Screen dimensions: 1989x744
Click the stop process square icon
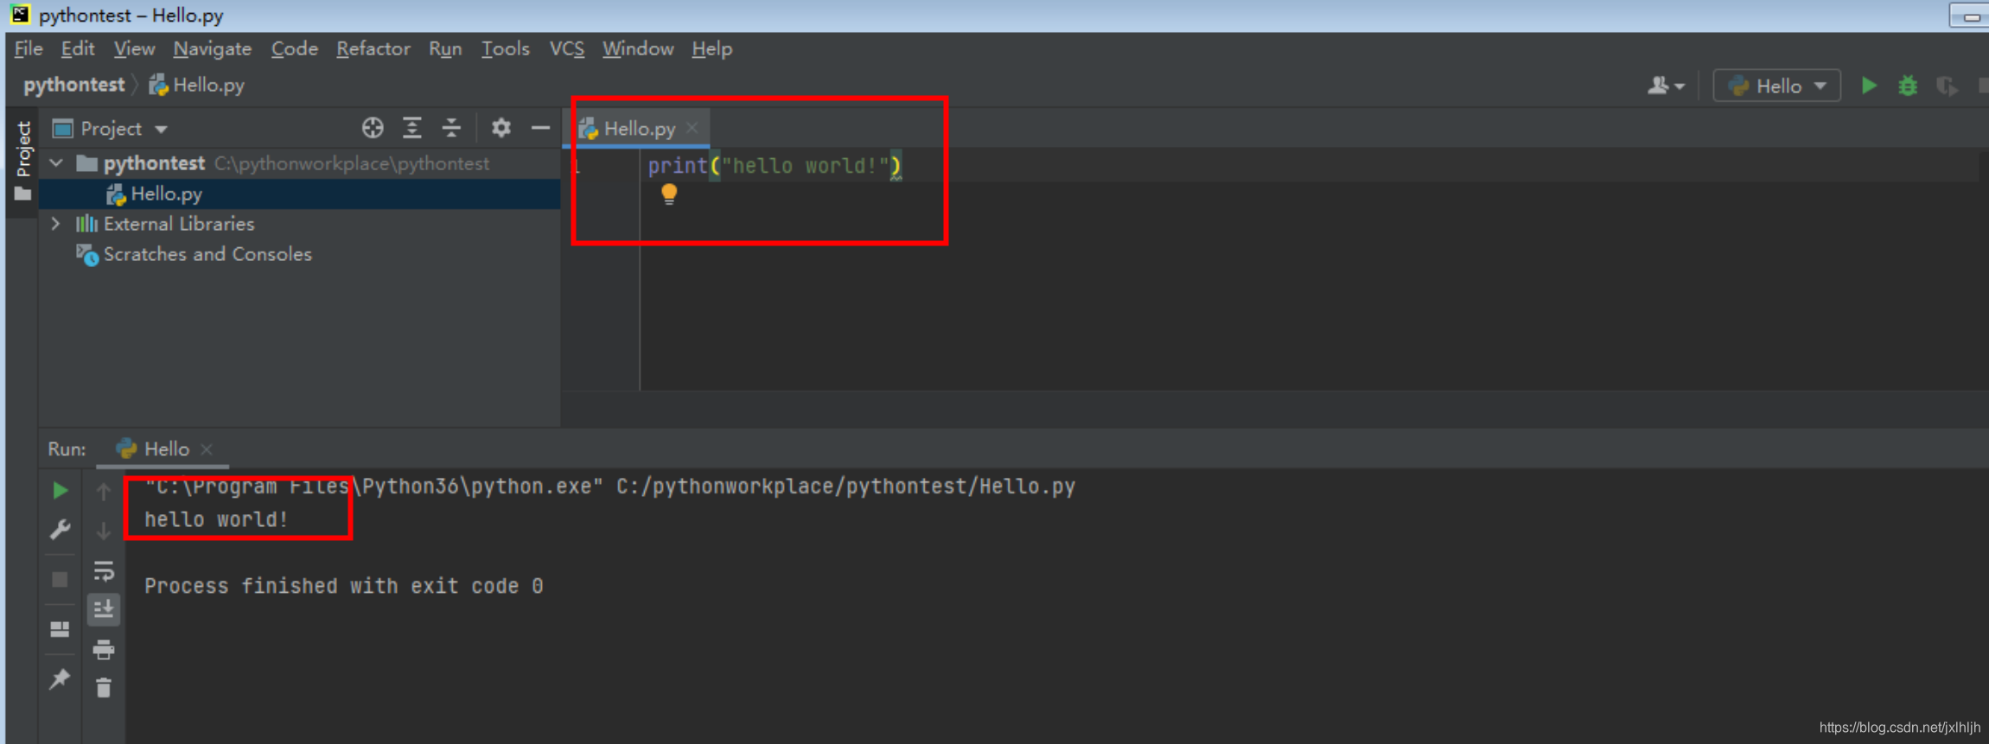60,579
